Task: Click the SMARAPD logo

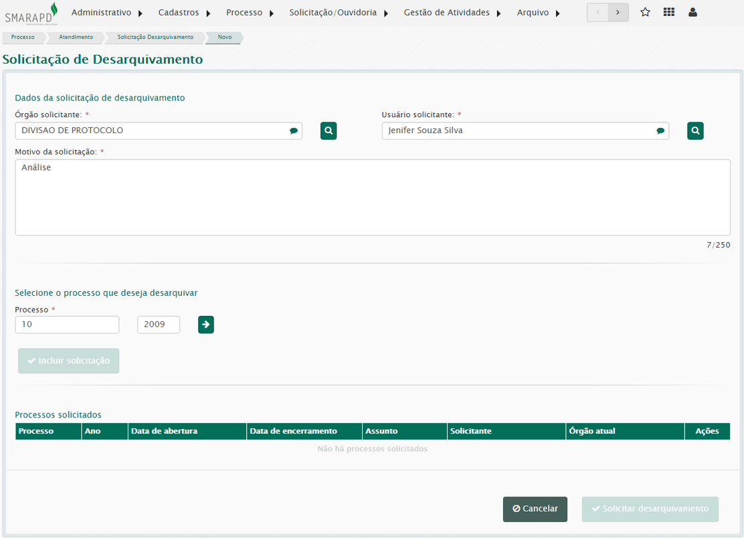Action: [31, 13]
